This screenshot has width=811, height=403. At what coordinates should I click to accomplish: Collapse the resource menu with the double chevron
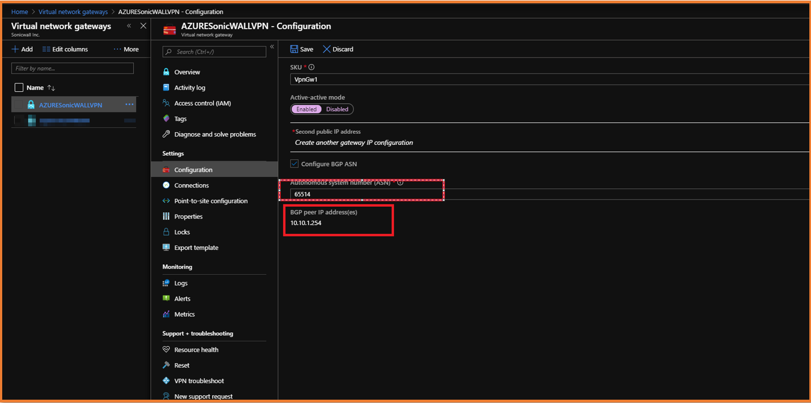(272, 46)
